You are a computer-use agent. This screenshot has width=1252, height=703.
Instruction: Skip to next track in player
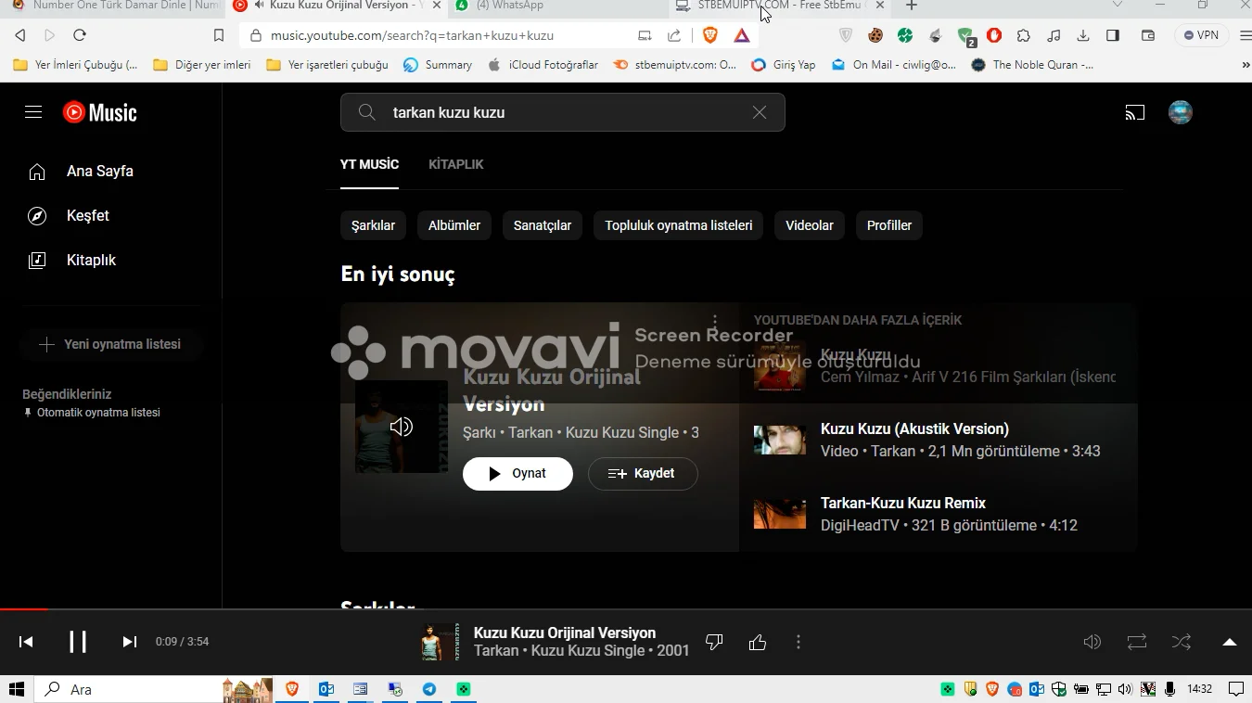tap(130, 642)
